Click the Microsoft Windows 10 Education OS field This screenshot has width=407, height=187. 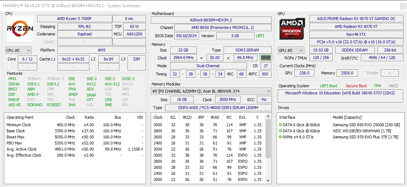point(341,96)
